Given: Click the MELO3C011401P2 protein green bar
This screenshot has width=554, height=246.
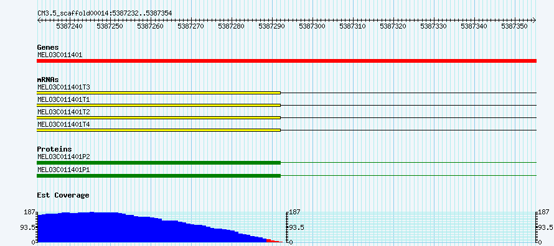Looking at the screenshot, I should tap(159, 163).
